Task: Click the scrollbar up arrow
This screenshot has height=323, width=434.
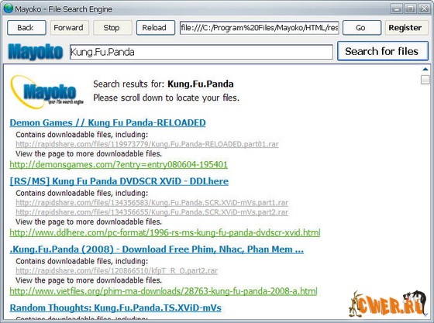Action: pos(425,69)
